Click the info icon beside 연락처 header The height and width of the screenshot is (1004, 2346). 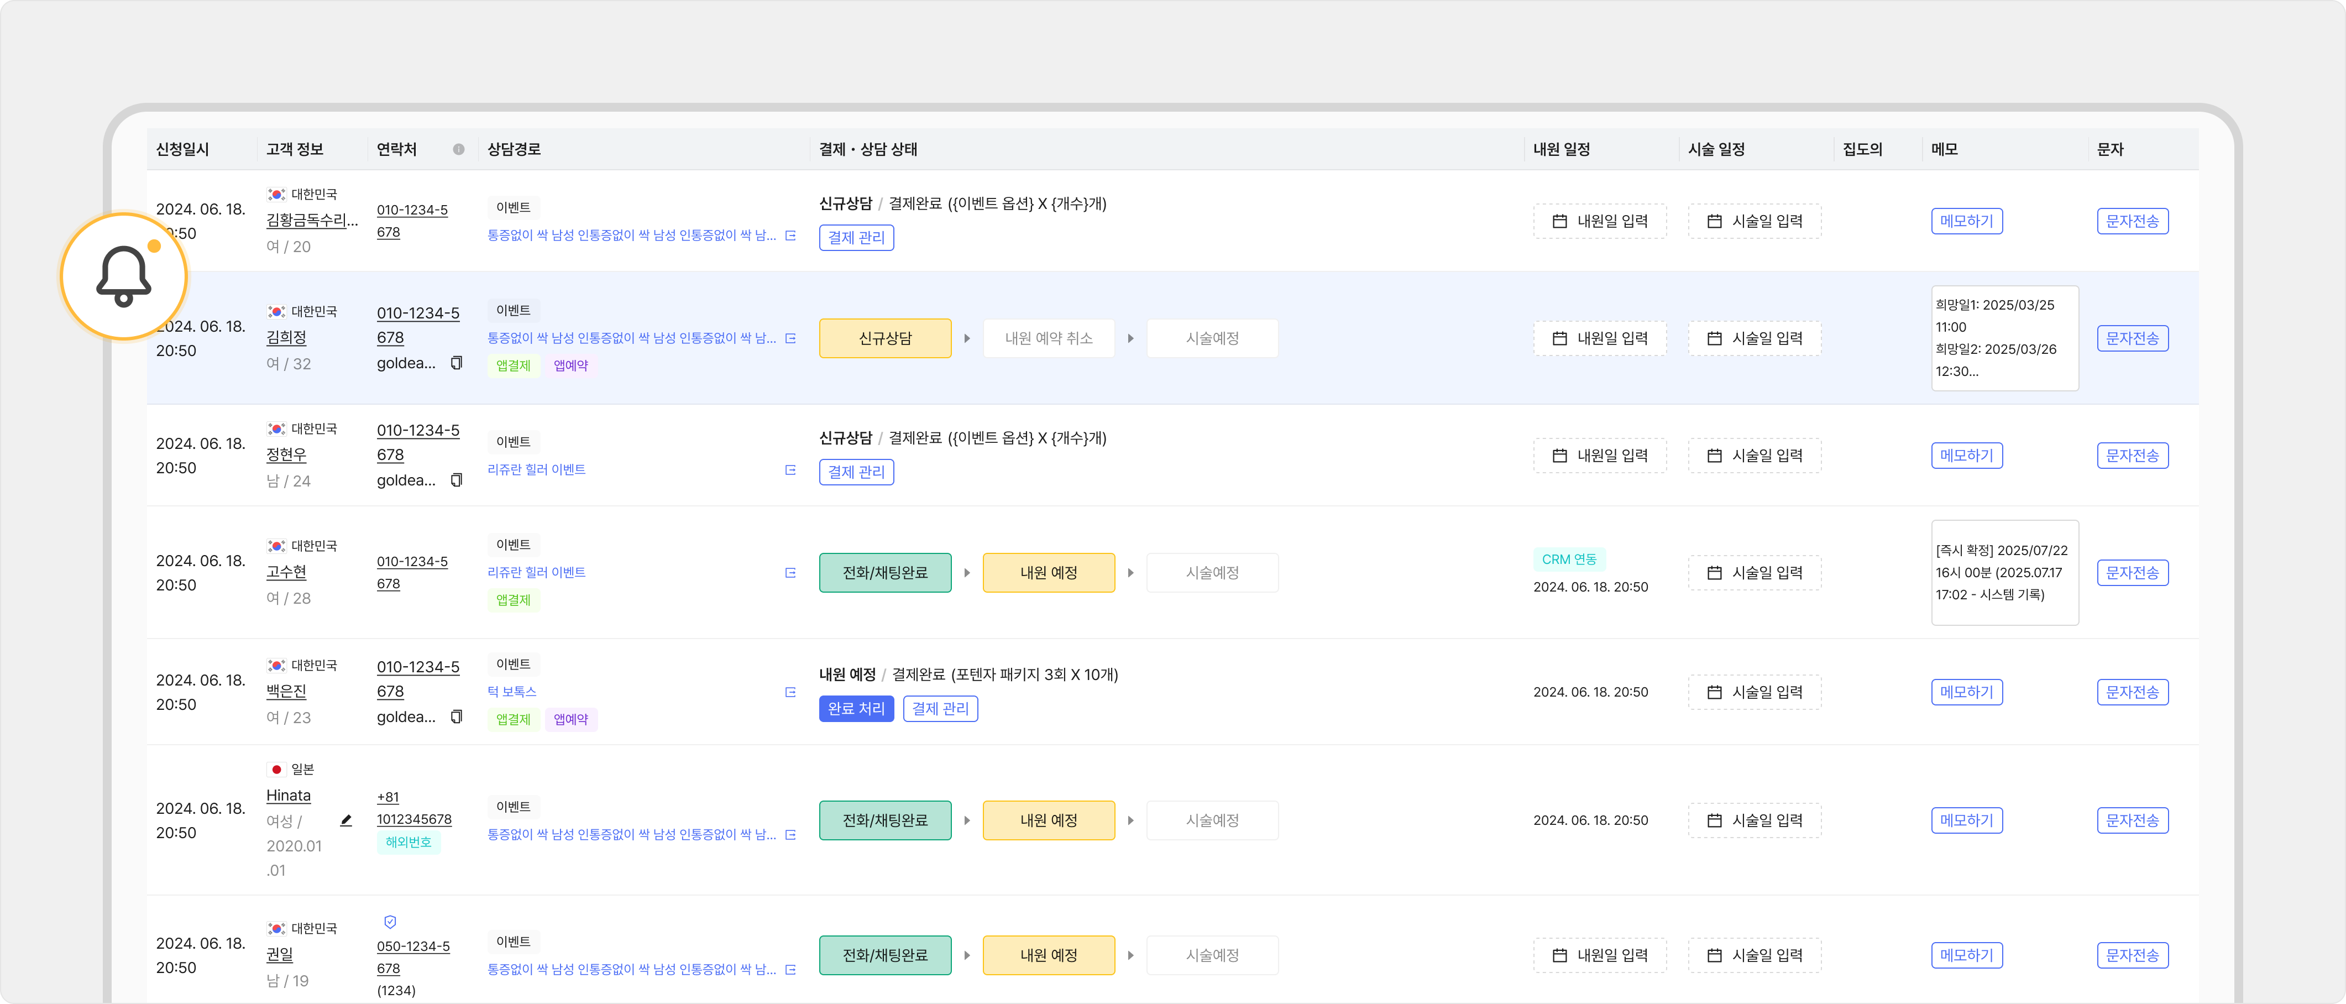click(x=458, y=149)
